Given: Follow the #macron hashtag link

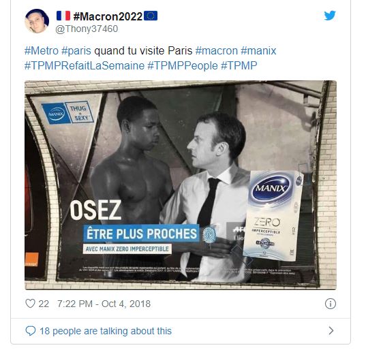Looking at the screenshot, I should pyautogui.click(x=216, y=51).
